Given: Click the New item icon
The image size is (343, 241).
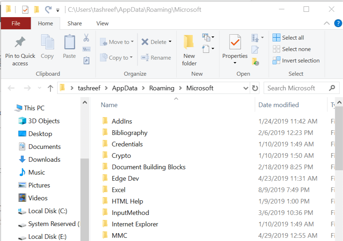Looking at the screenshot, I should [206, 37].
